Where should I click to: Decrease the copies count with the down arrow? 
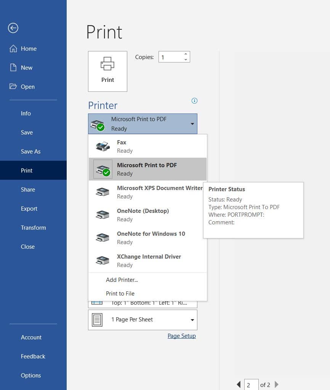coord(186,59)
